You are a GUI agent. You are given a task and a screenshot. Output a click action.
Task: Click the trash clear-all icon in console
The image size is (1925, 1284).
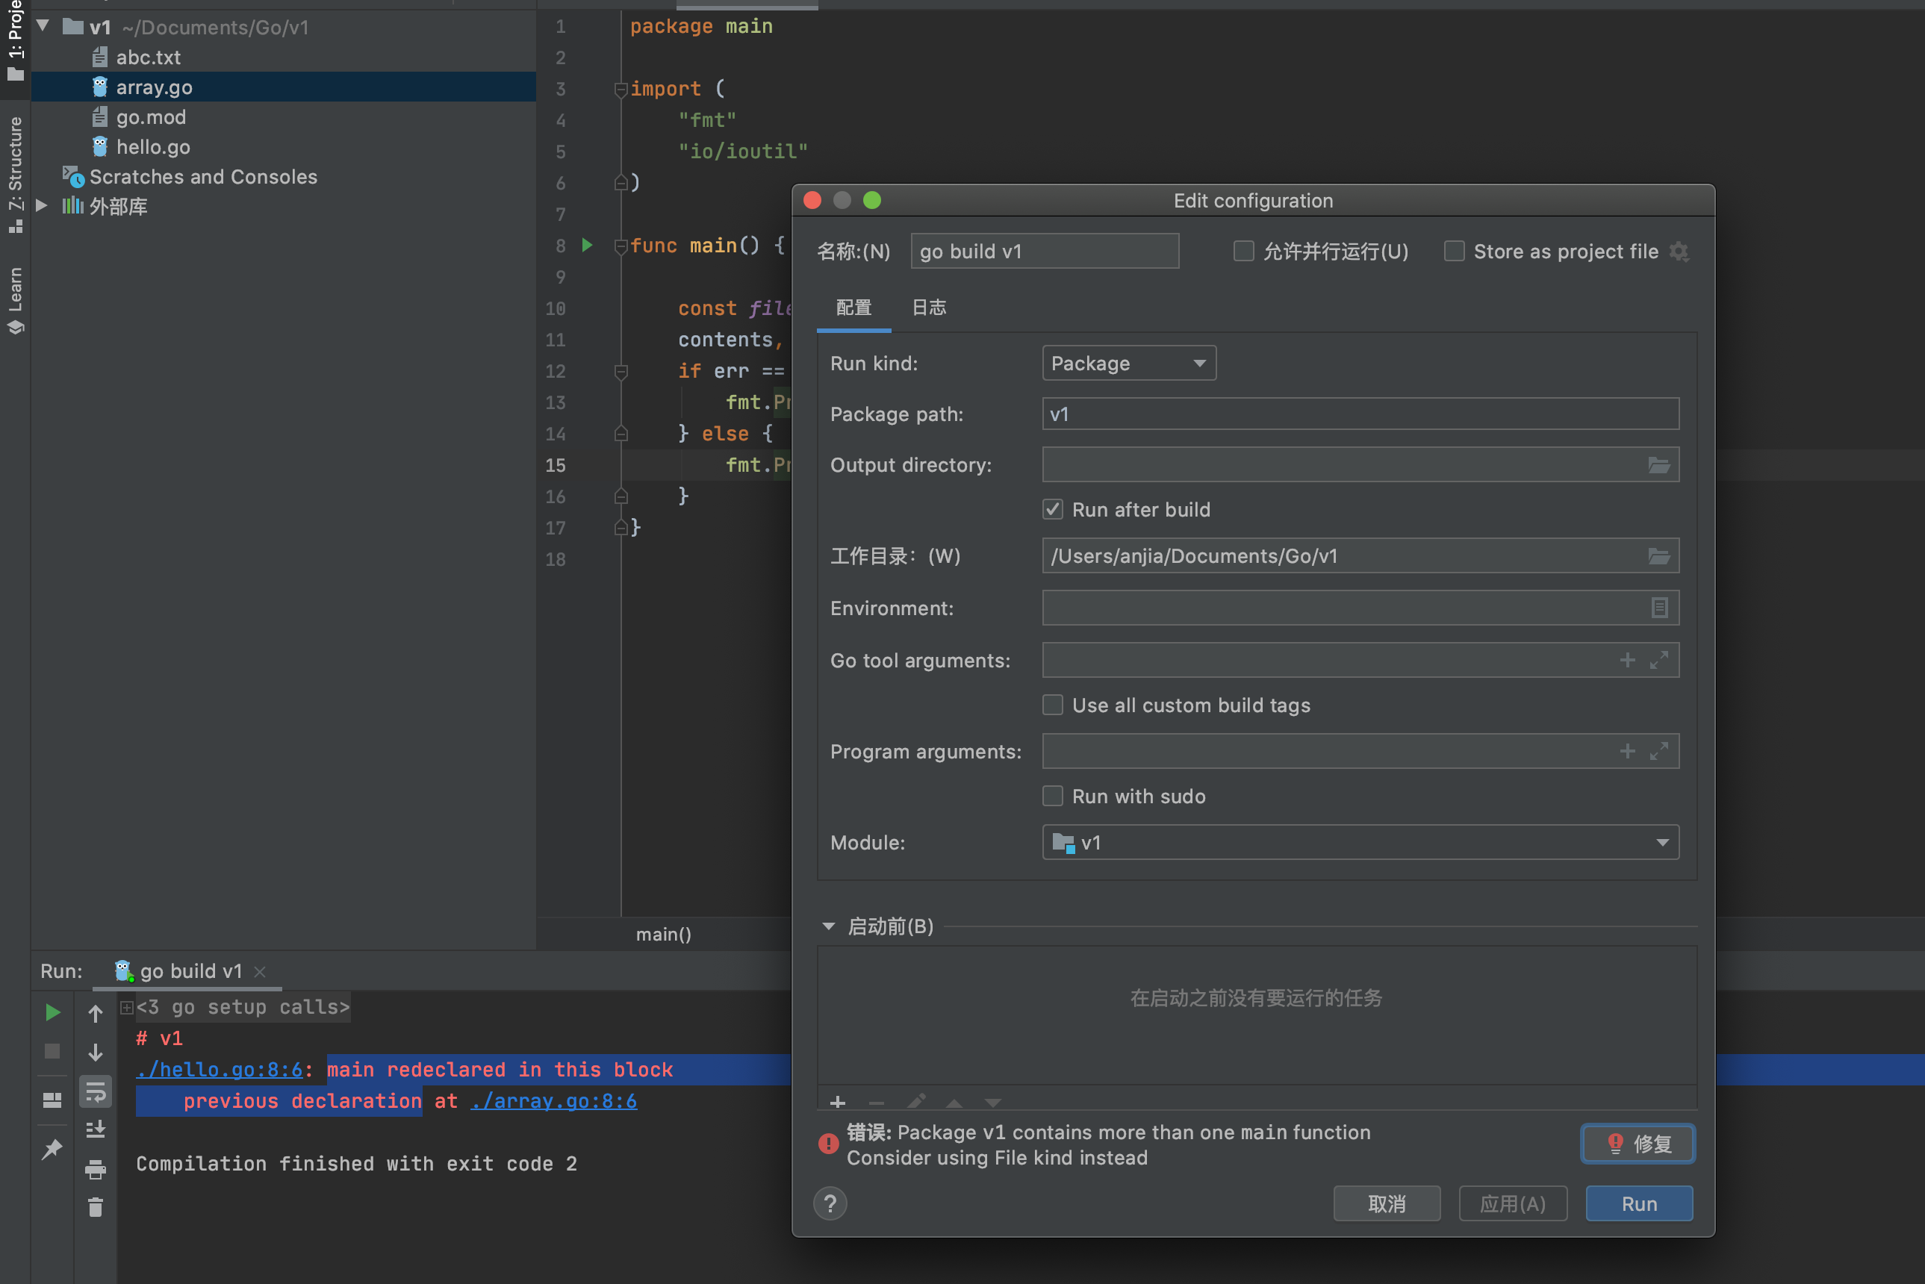pos(96,1207)
